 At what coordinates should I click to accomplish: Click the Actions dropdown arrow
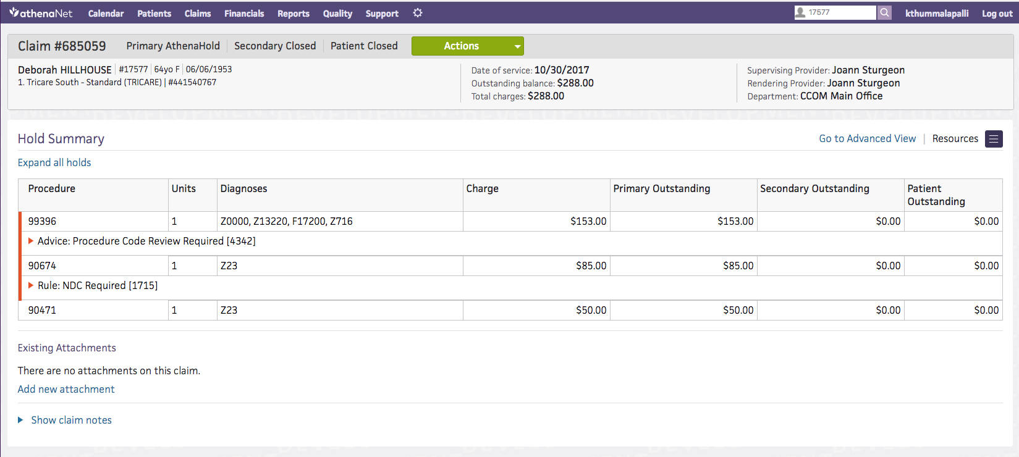[517, 46]
